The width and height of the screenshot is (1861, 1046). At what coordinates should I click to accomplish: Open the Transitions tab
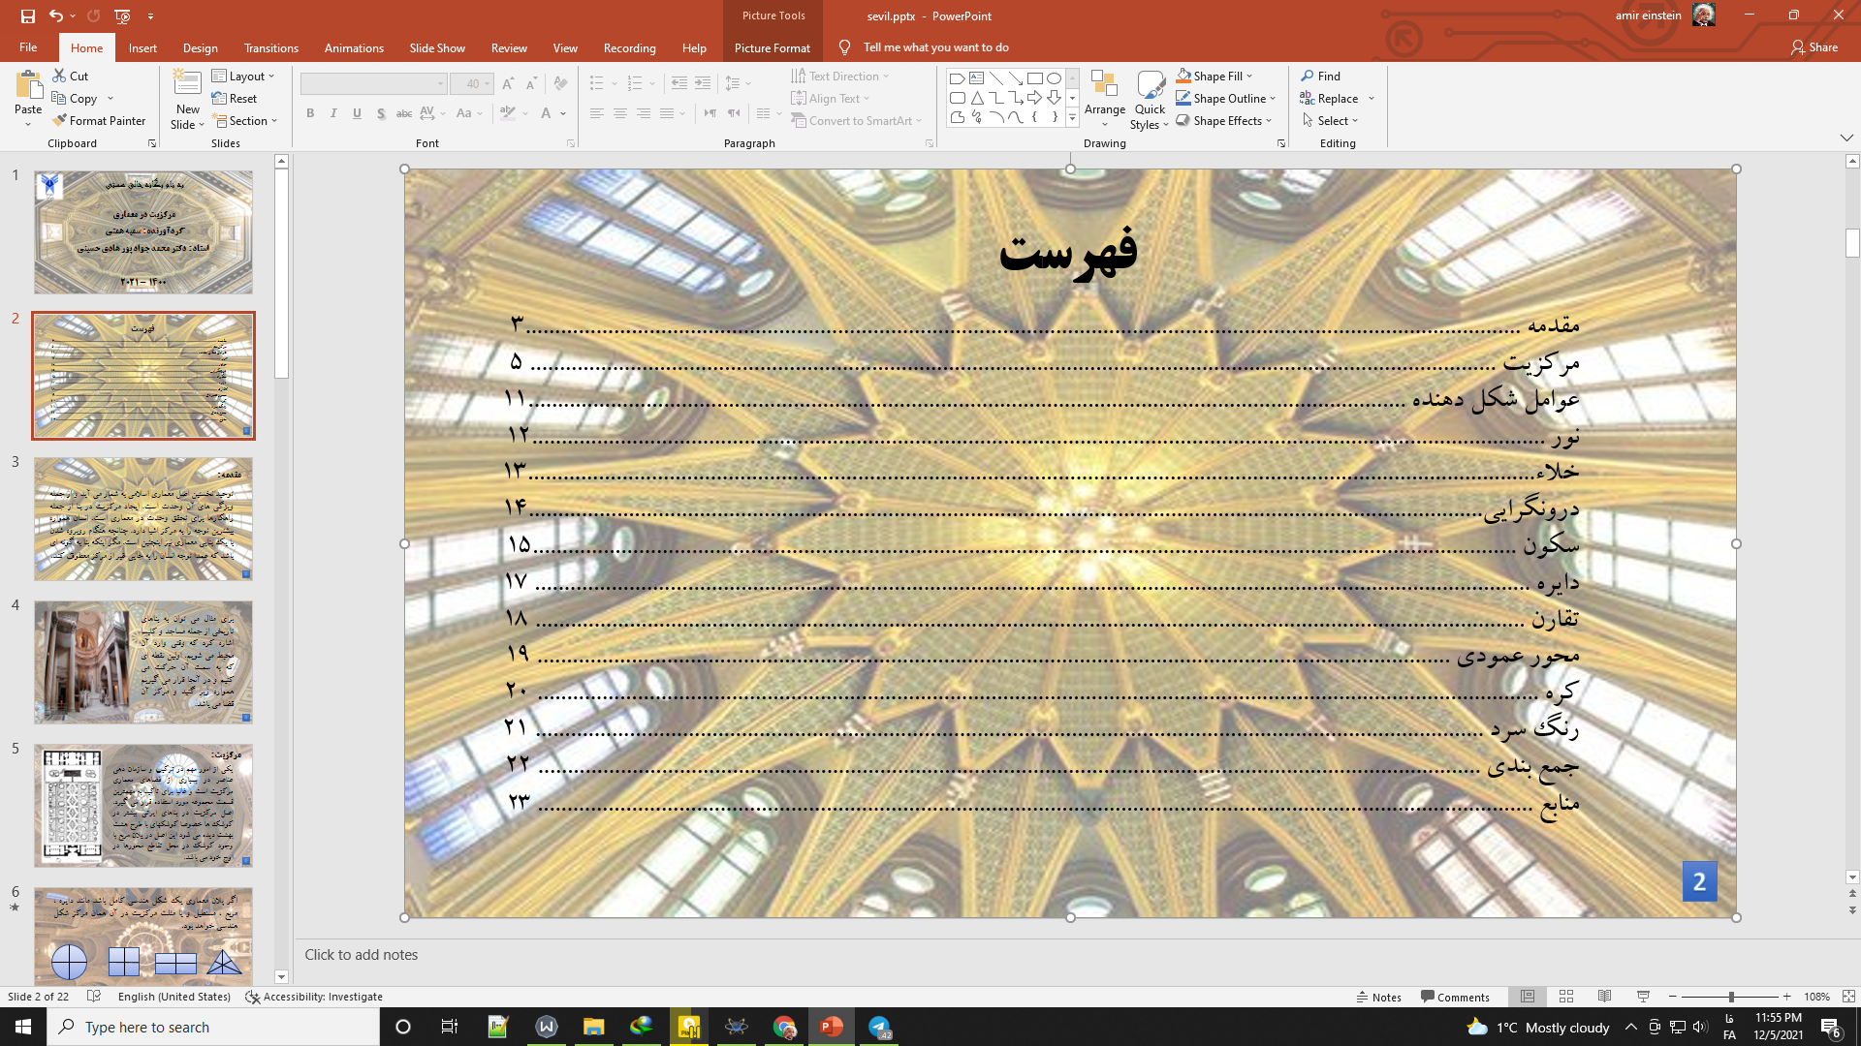(x=270, y=47)
